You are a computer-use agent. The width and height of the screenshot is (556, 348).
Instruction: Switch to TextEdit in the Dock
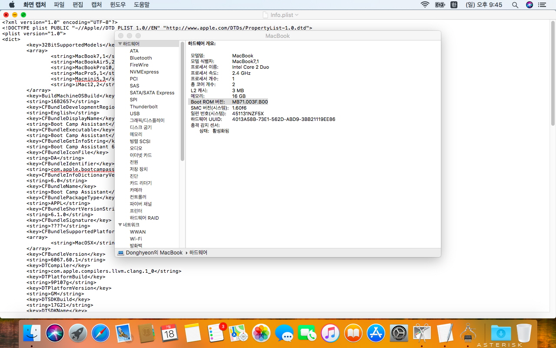coord(445,334)
